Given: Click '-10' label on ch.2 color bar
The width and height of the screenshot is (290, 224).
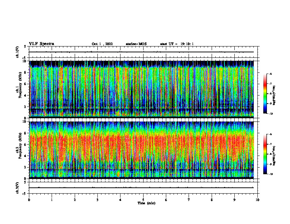Looking at the screenshot, I should [x=271, y=174].
